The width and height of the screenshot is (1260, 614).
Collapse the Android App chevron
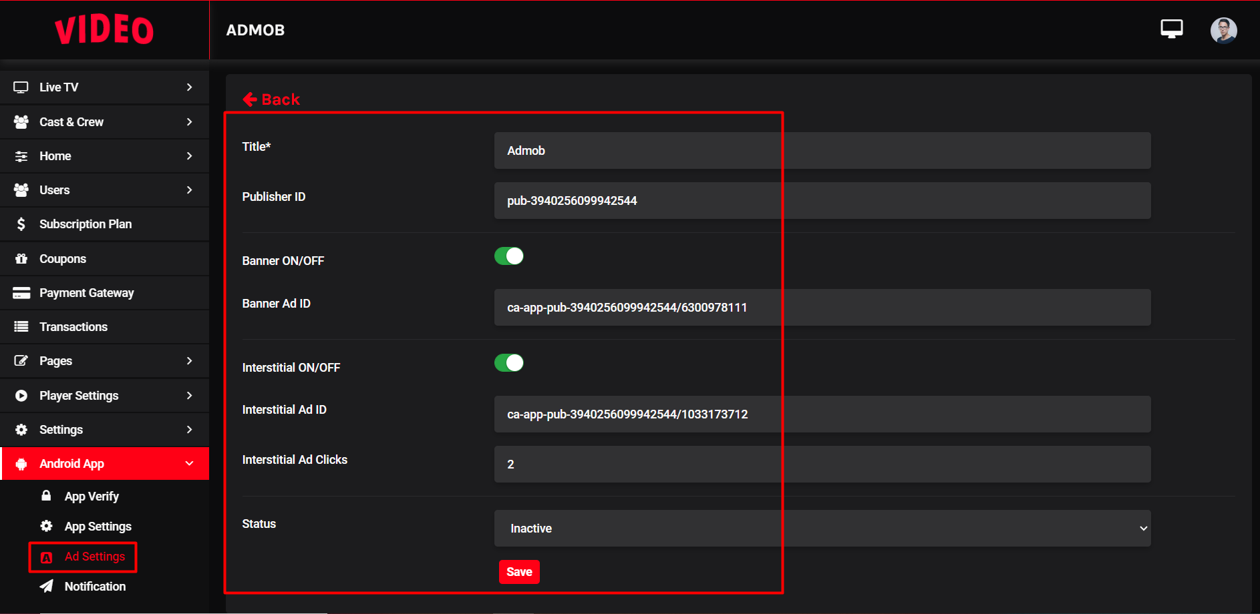click(189, 464)
